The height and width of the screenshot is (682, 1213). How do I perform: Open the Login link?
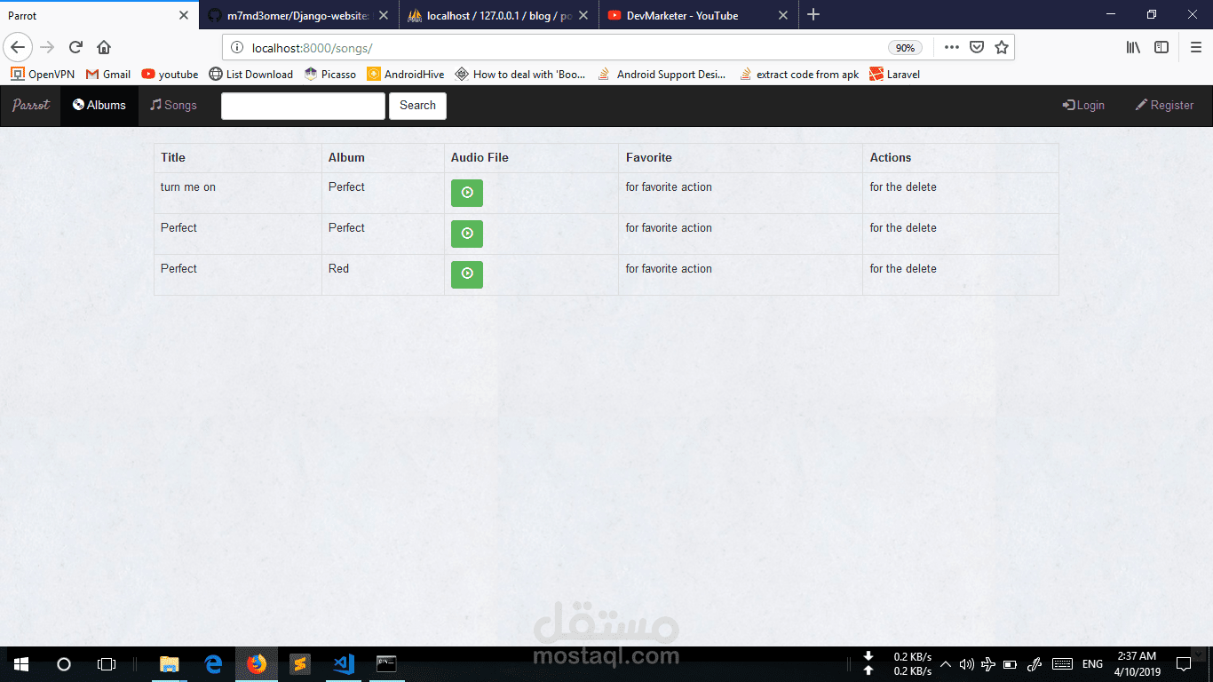1083,105
